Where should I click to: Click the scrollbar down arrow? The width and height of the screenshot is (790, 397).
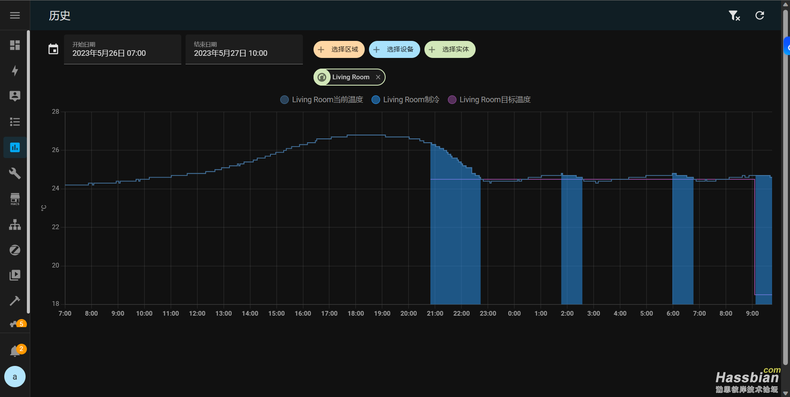click(x=785, y=394)
